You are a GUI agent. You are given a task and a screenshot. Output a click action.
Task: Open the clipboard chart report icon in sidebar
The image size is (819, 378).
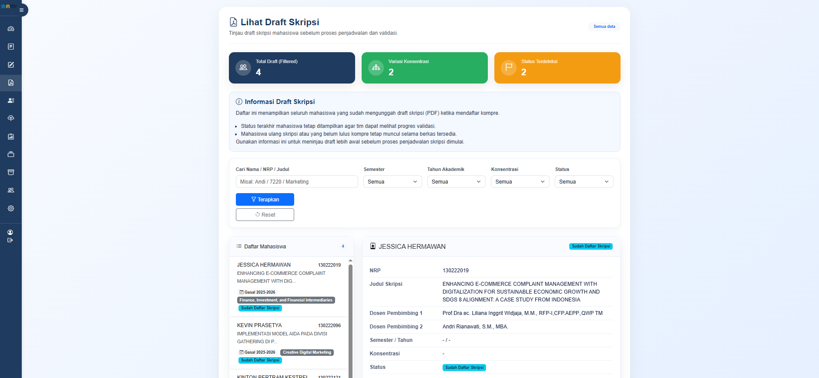pyautogui.click(x=11, y=137)
